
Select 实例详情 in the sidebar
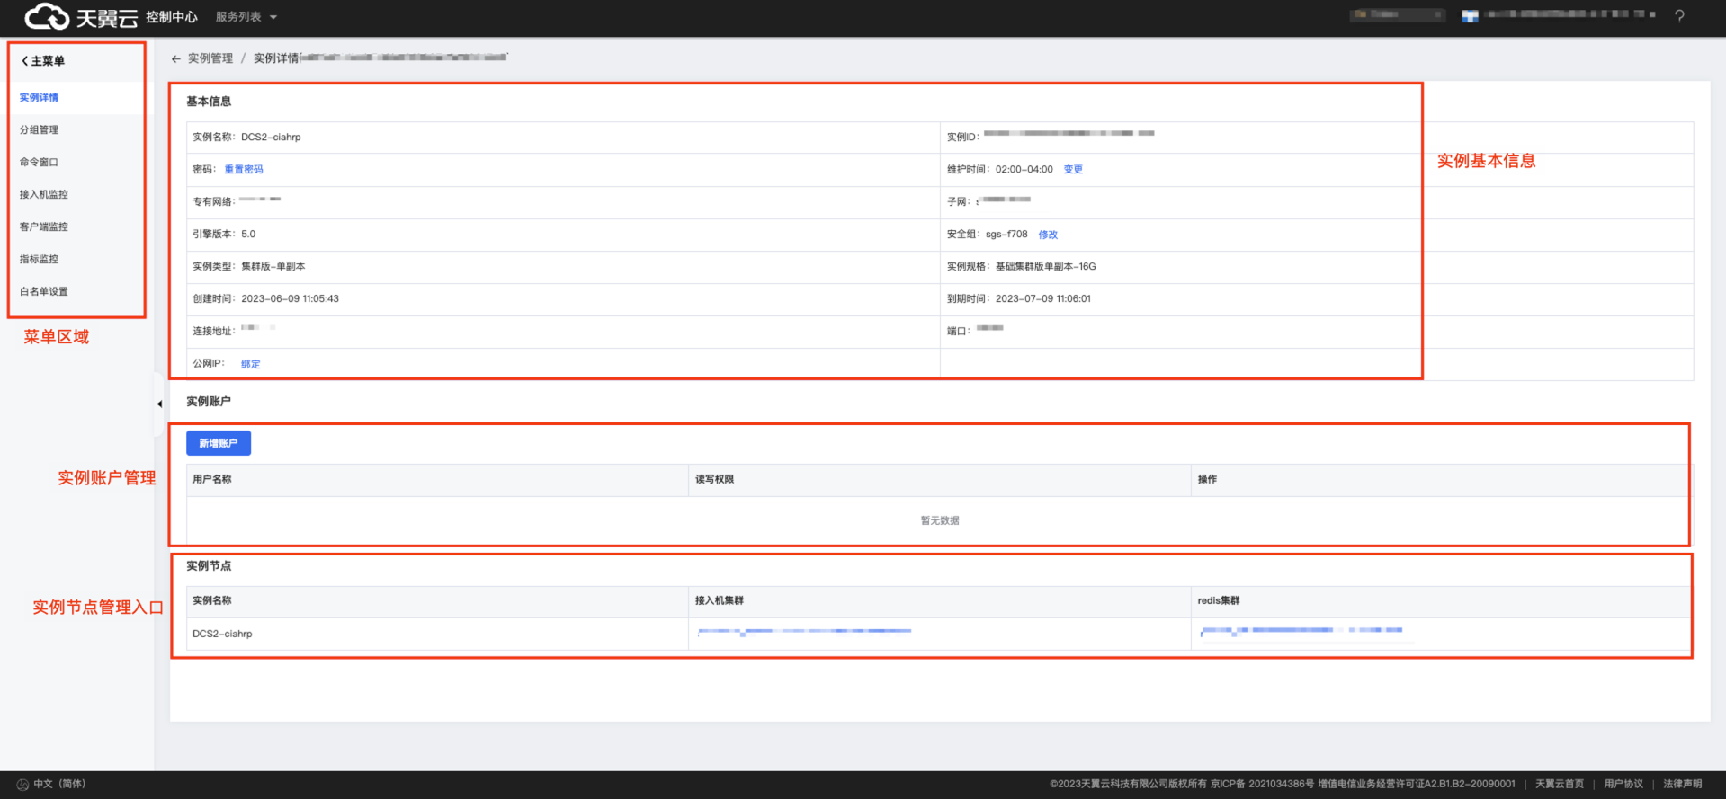[x=40, y=97]
